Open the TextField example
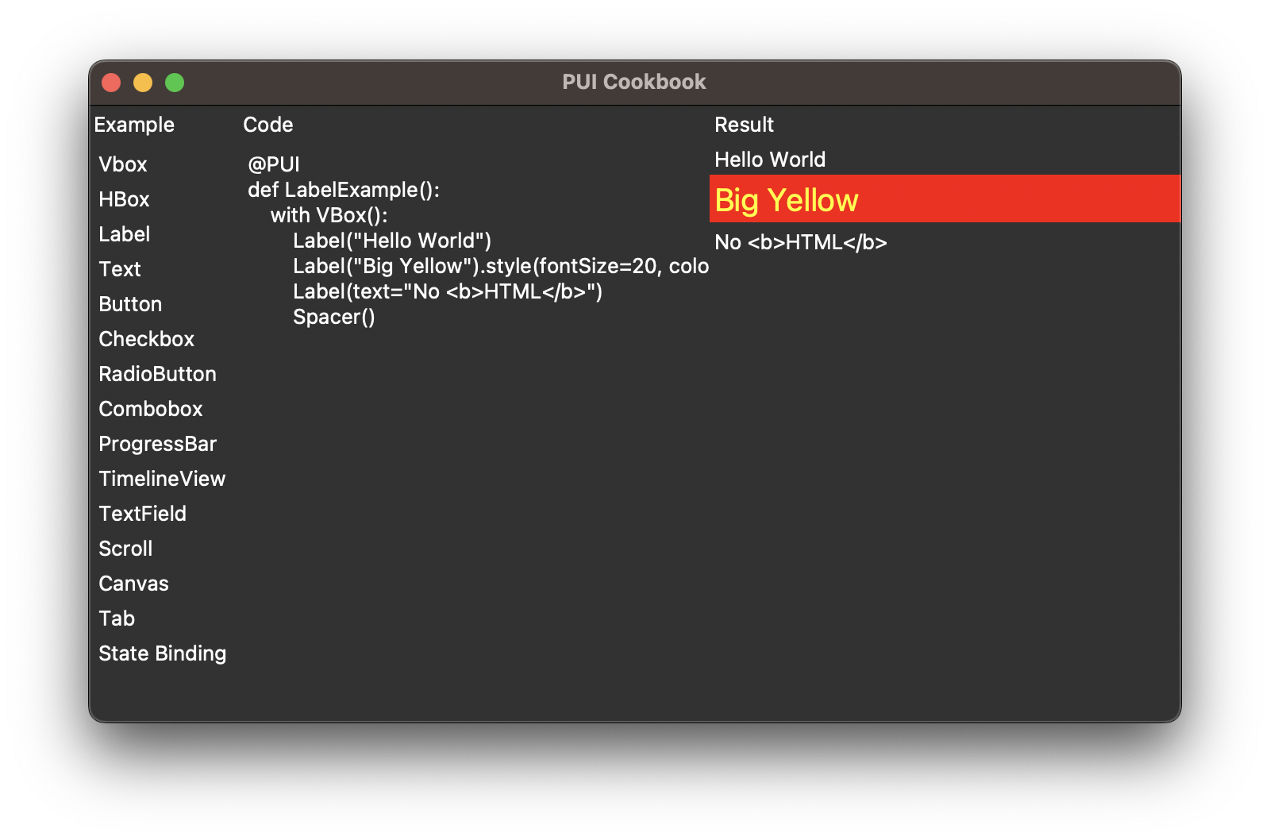 pyautogui.click(x=142, y=514)
